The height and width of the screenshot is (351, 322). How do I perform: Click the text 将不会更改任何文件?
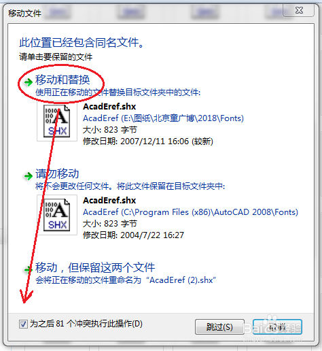[x=73, y=186]
